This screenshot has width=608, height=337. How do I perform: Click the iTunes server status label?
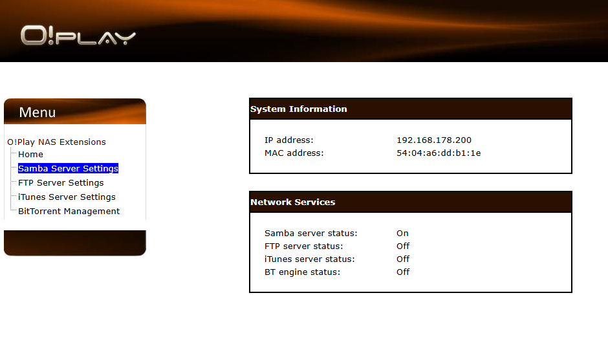coord(309,259)
